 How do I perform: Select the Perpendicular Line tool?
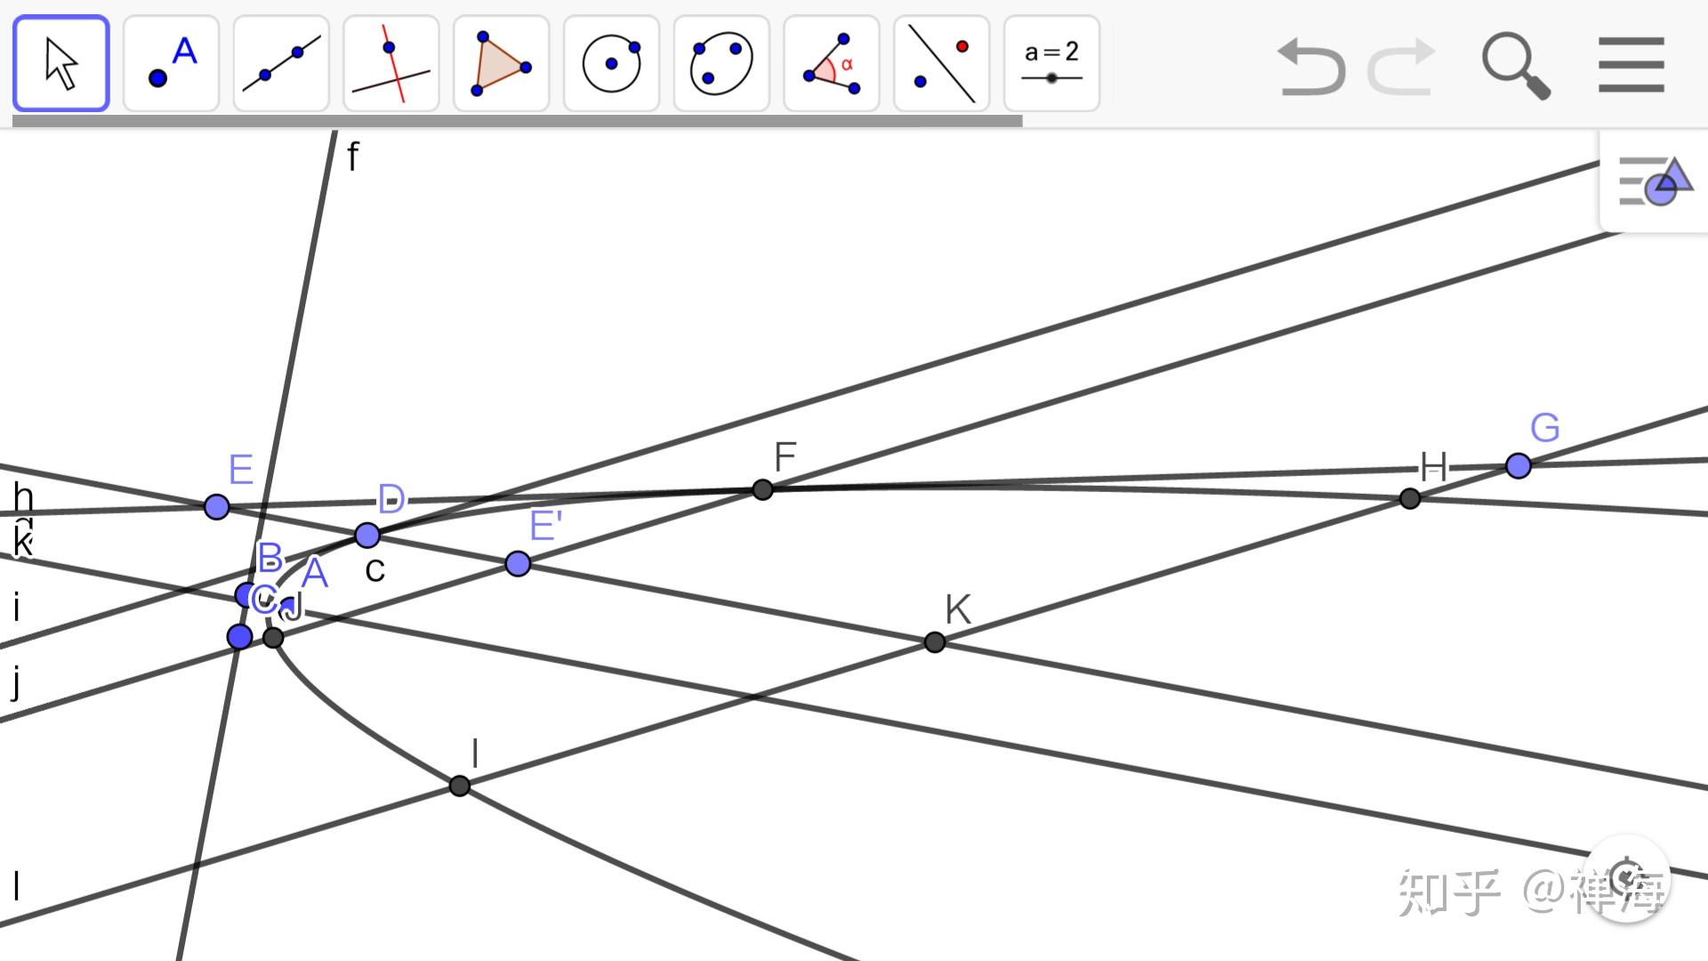(391, 63)
